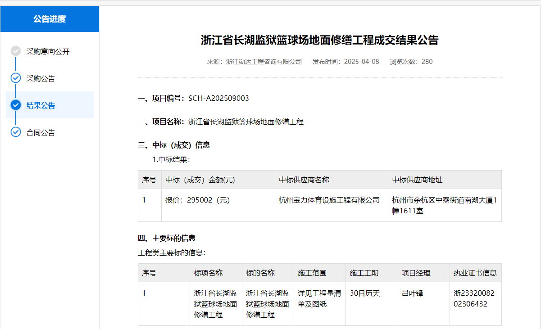Open the 采购意向公开 step
Image resolution: width=541 pixels, height=329 pixels.
click(48, 52)
